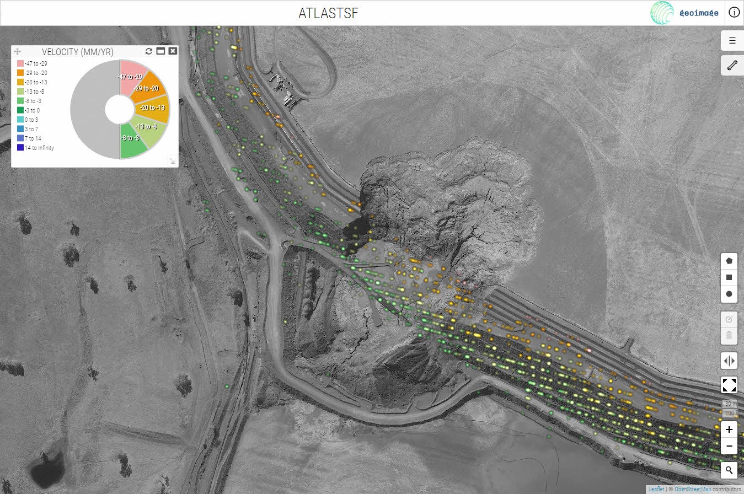Image resolution: width=744 pixels, height=494 pixels.
Task: Select the -20 to -13 legend swatch
Action: tap(20, 82)
